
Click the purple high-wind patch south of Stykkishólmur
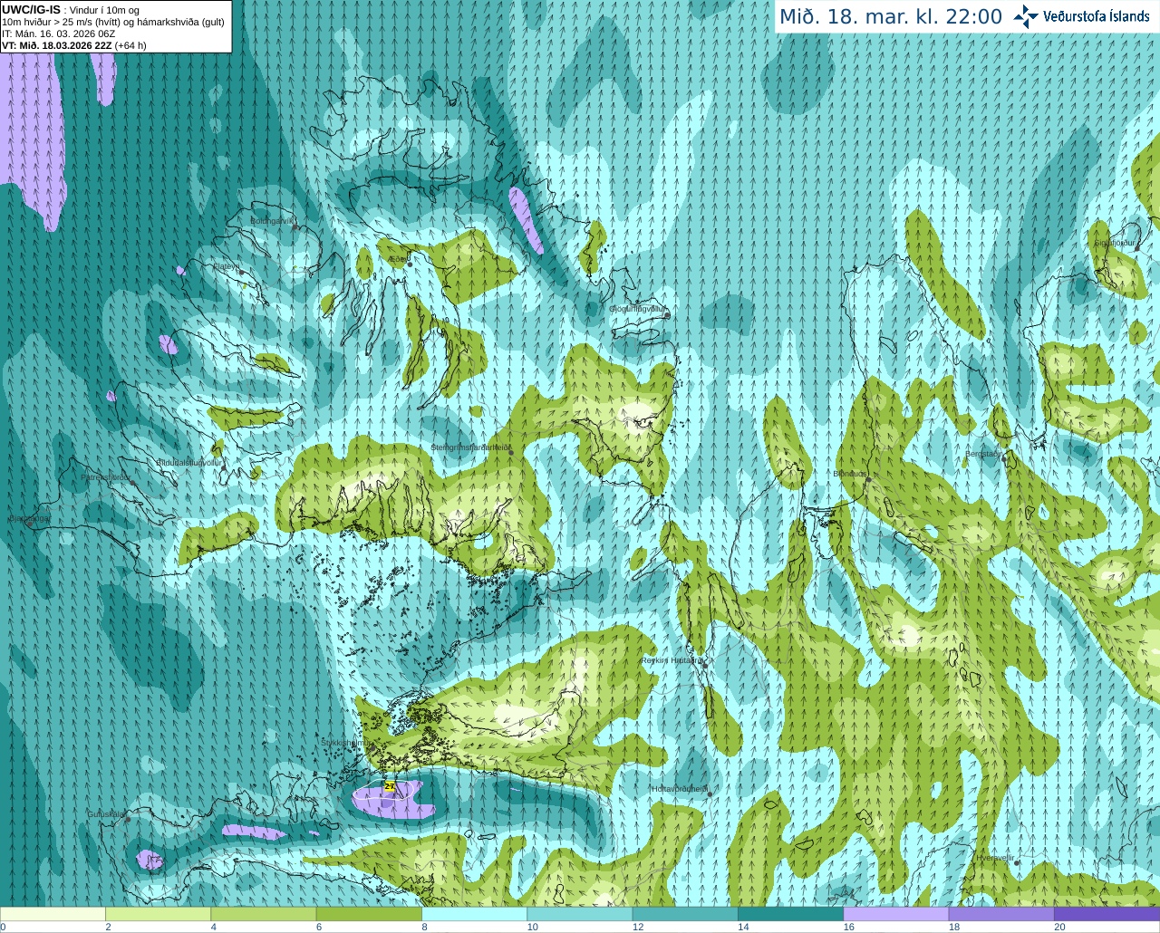click(393, 803)
